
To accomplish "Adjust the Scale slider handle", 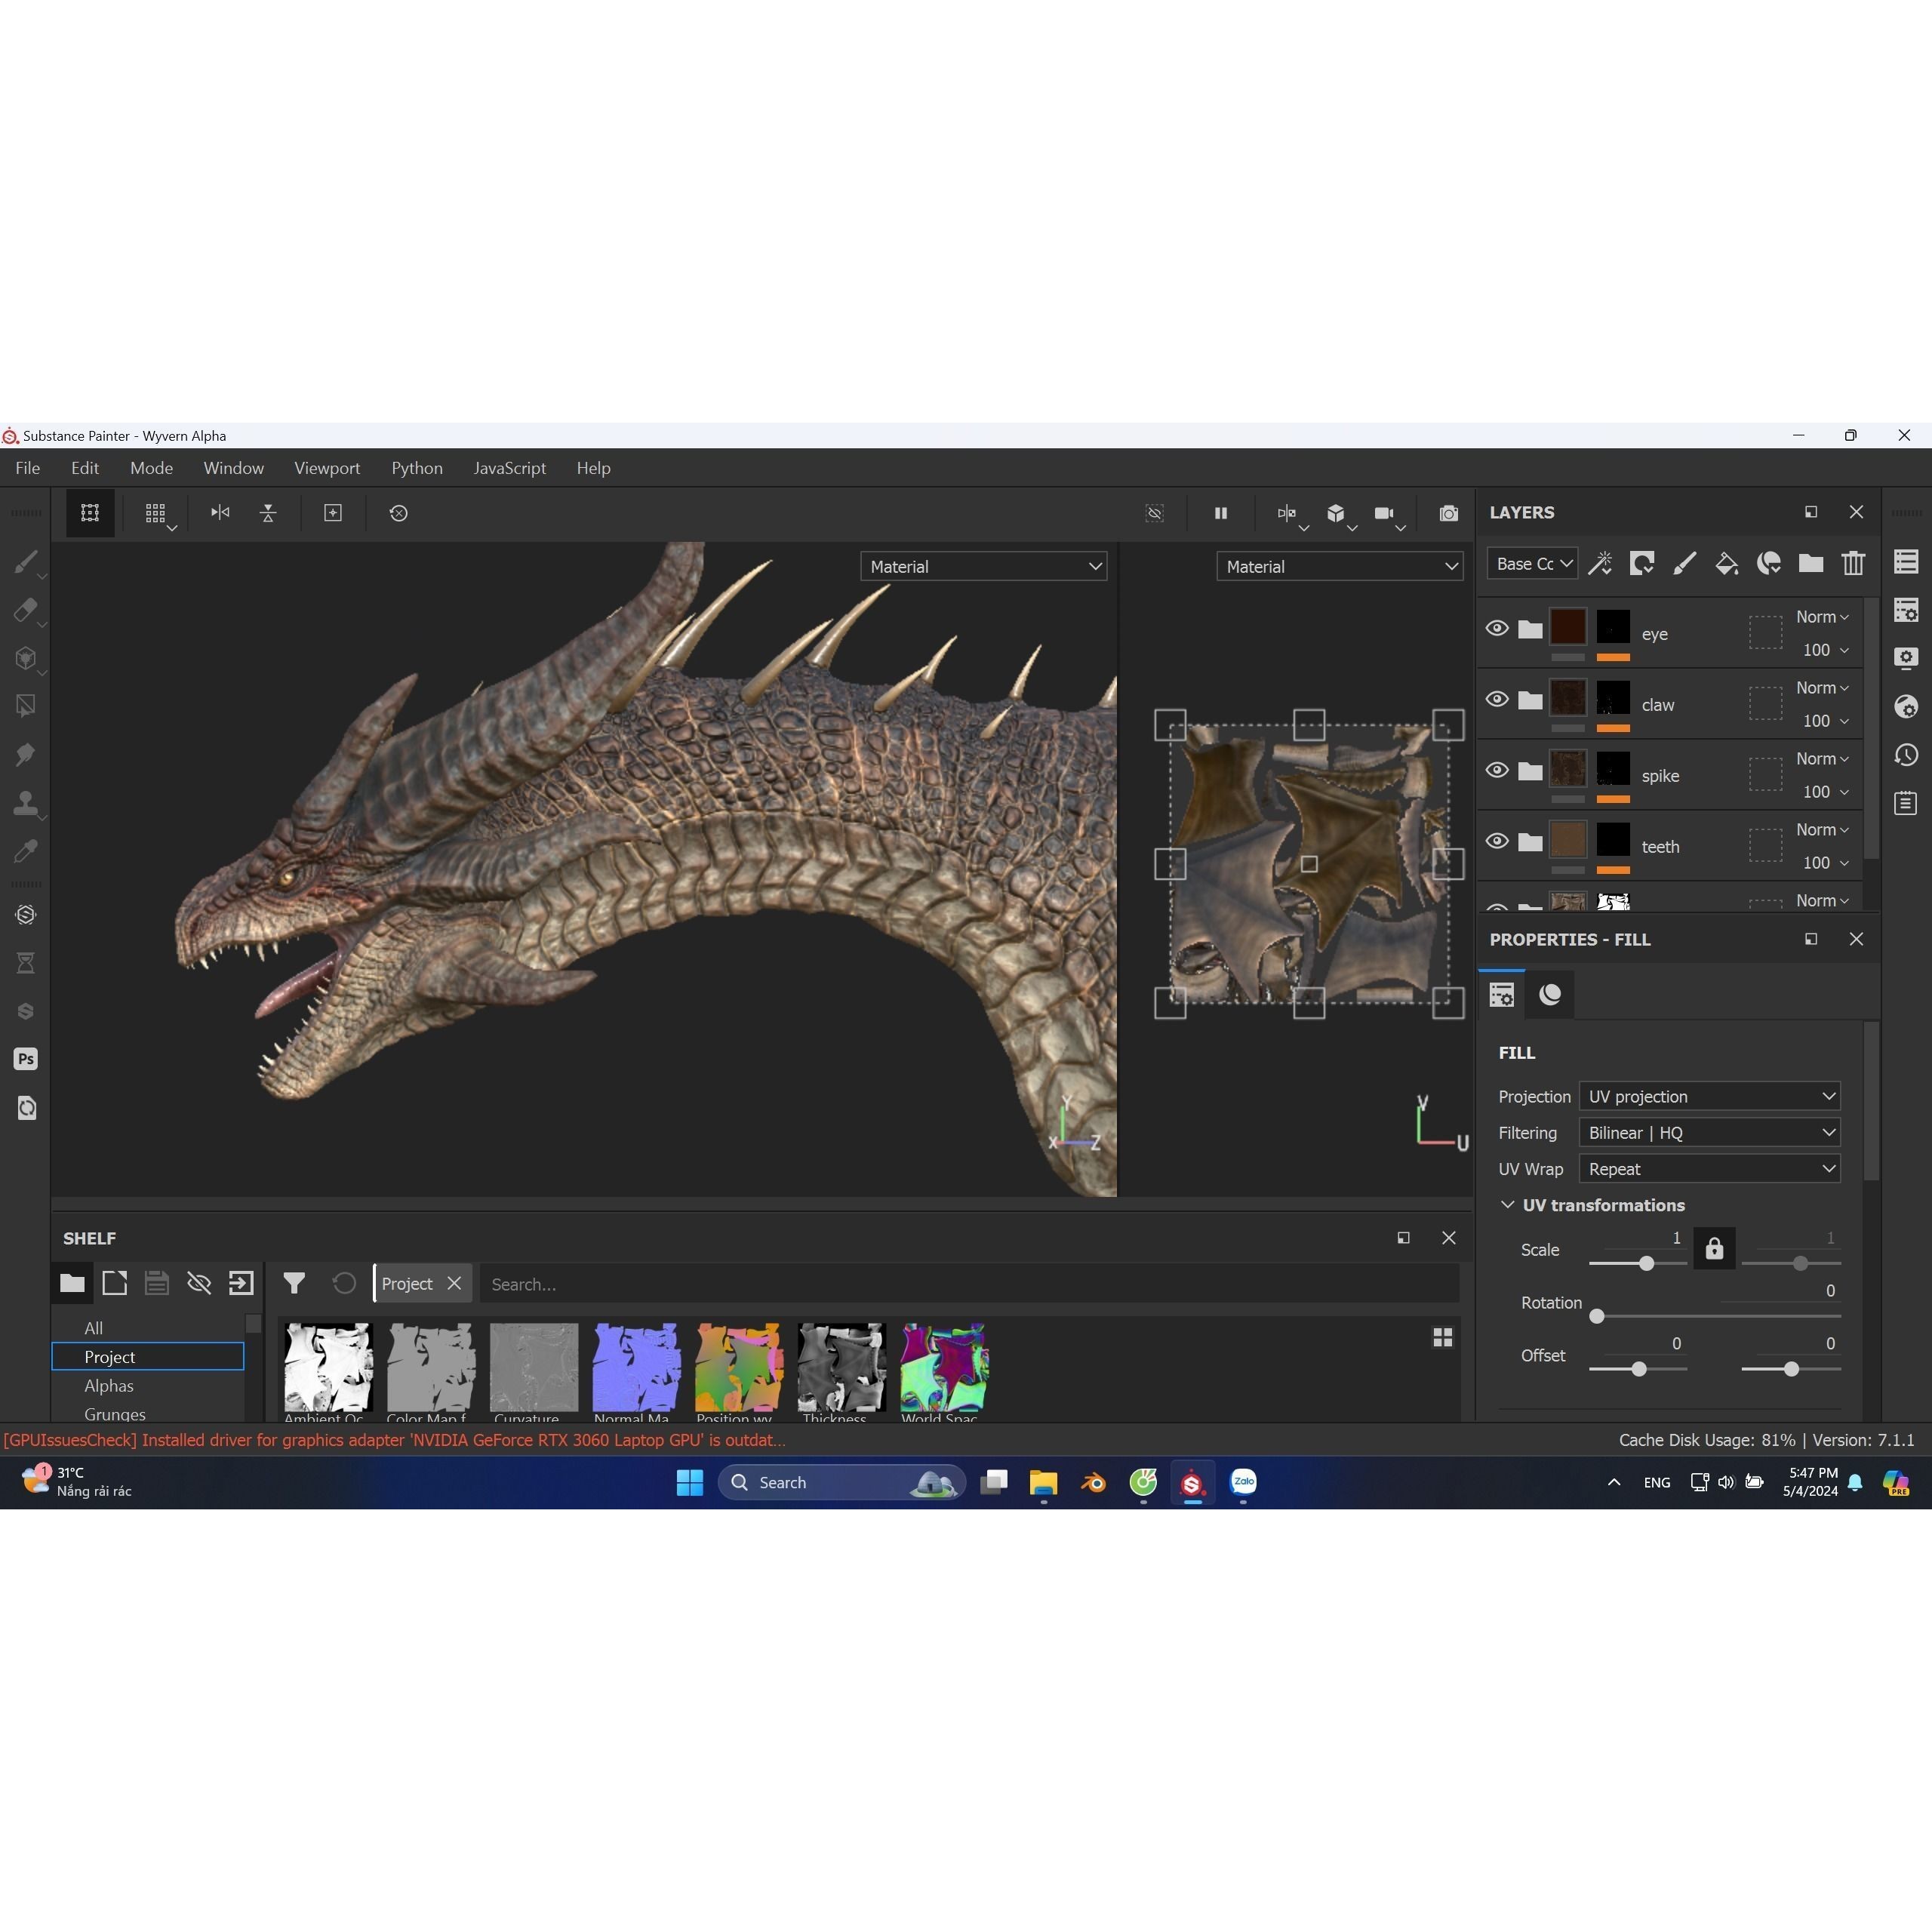I will [x=1646, y=1264].
